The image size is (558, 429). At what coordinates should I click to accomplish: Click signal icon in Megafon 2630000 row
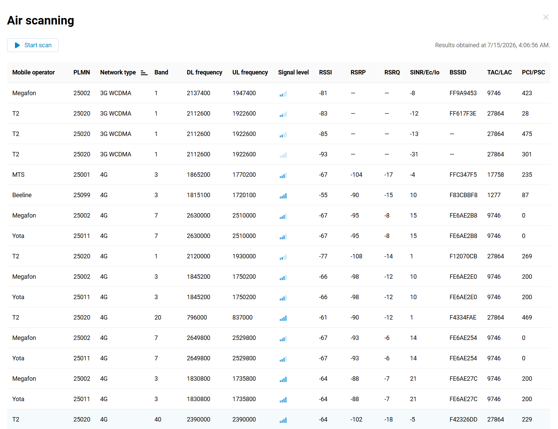[283, 216]
